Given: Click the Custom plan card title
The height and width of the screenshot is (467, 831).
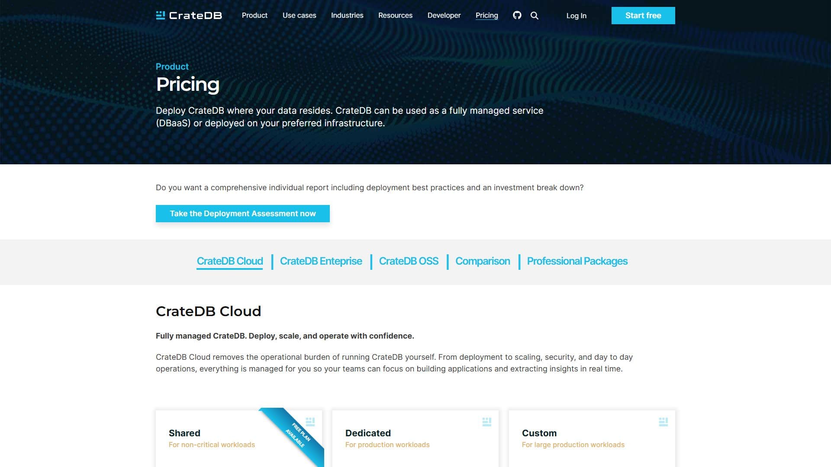Looking at the screenshot, I should point(539,433).
